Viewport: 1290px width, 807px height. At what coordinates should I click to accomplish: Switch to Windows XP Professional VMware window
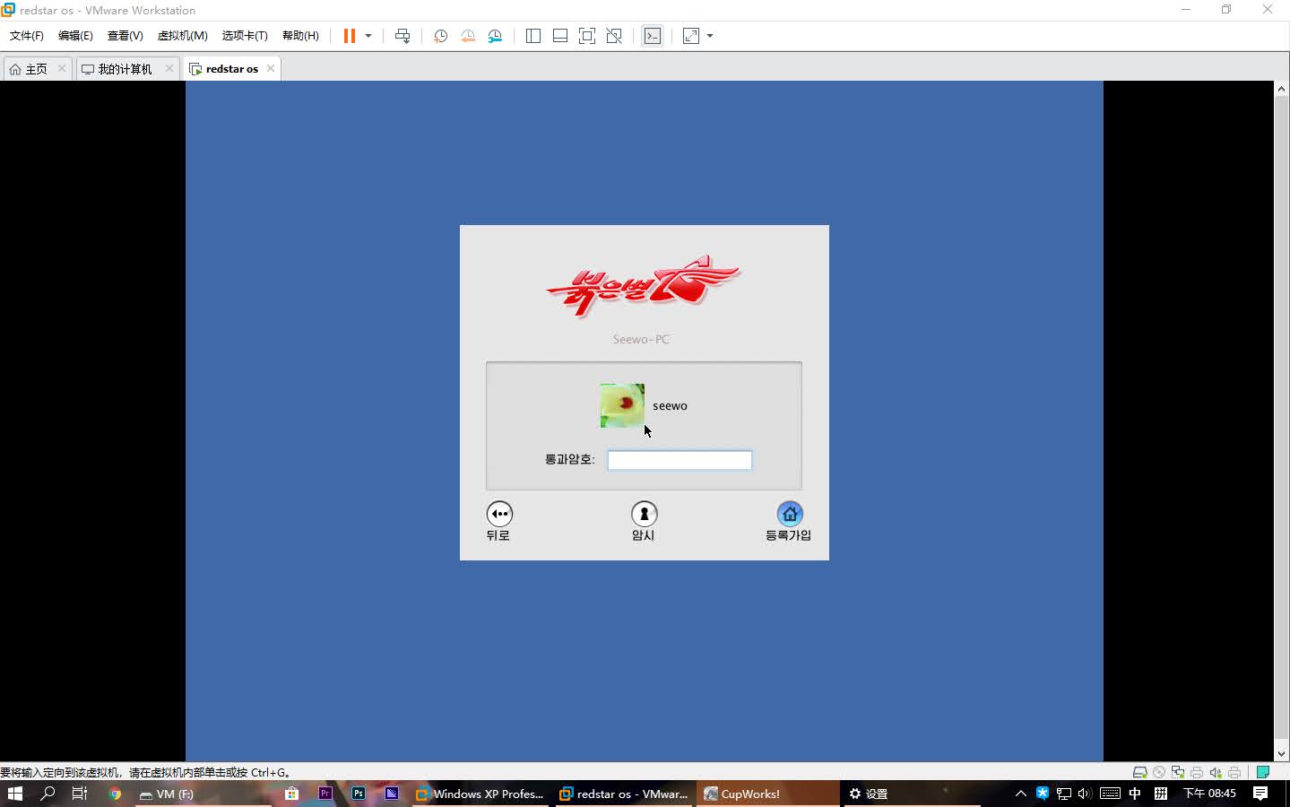[481, 794]
